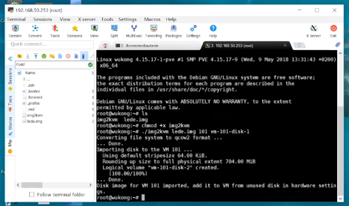Click the SFTP download arrow icon
Viewport: 349px width, 206px height.
pos(28,56)
